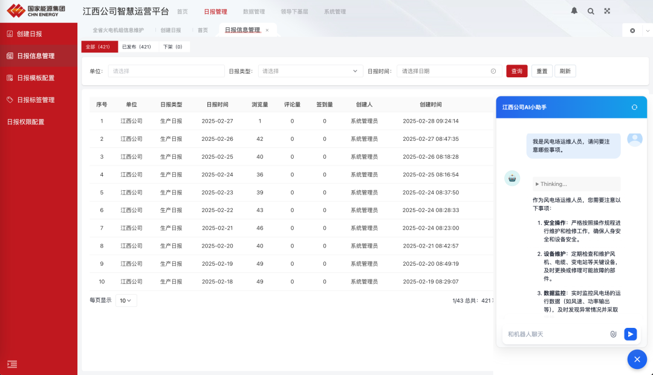The height and width of the screenshot is (375, 653).
Task: Click the 刷新 button
Action: (x=565, y=71)
